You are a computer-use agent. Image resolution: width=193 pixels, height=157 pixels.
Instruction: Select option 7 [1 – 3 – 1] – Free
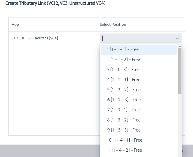click(139, 110)
